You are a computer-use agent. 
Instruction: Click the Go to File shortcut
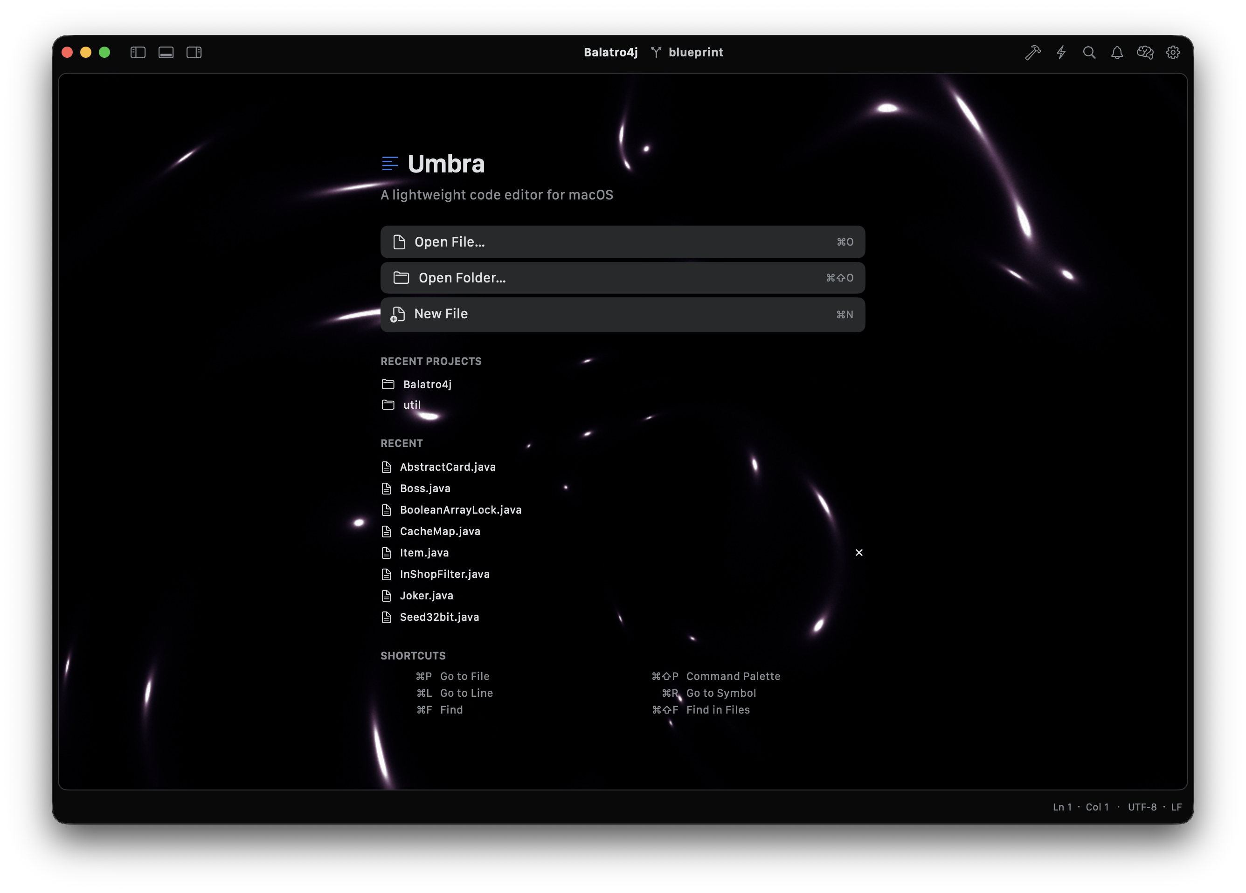click(452, 676)
